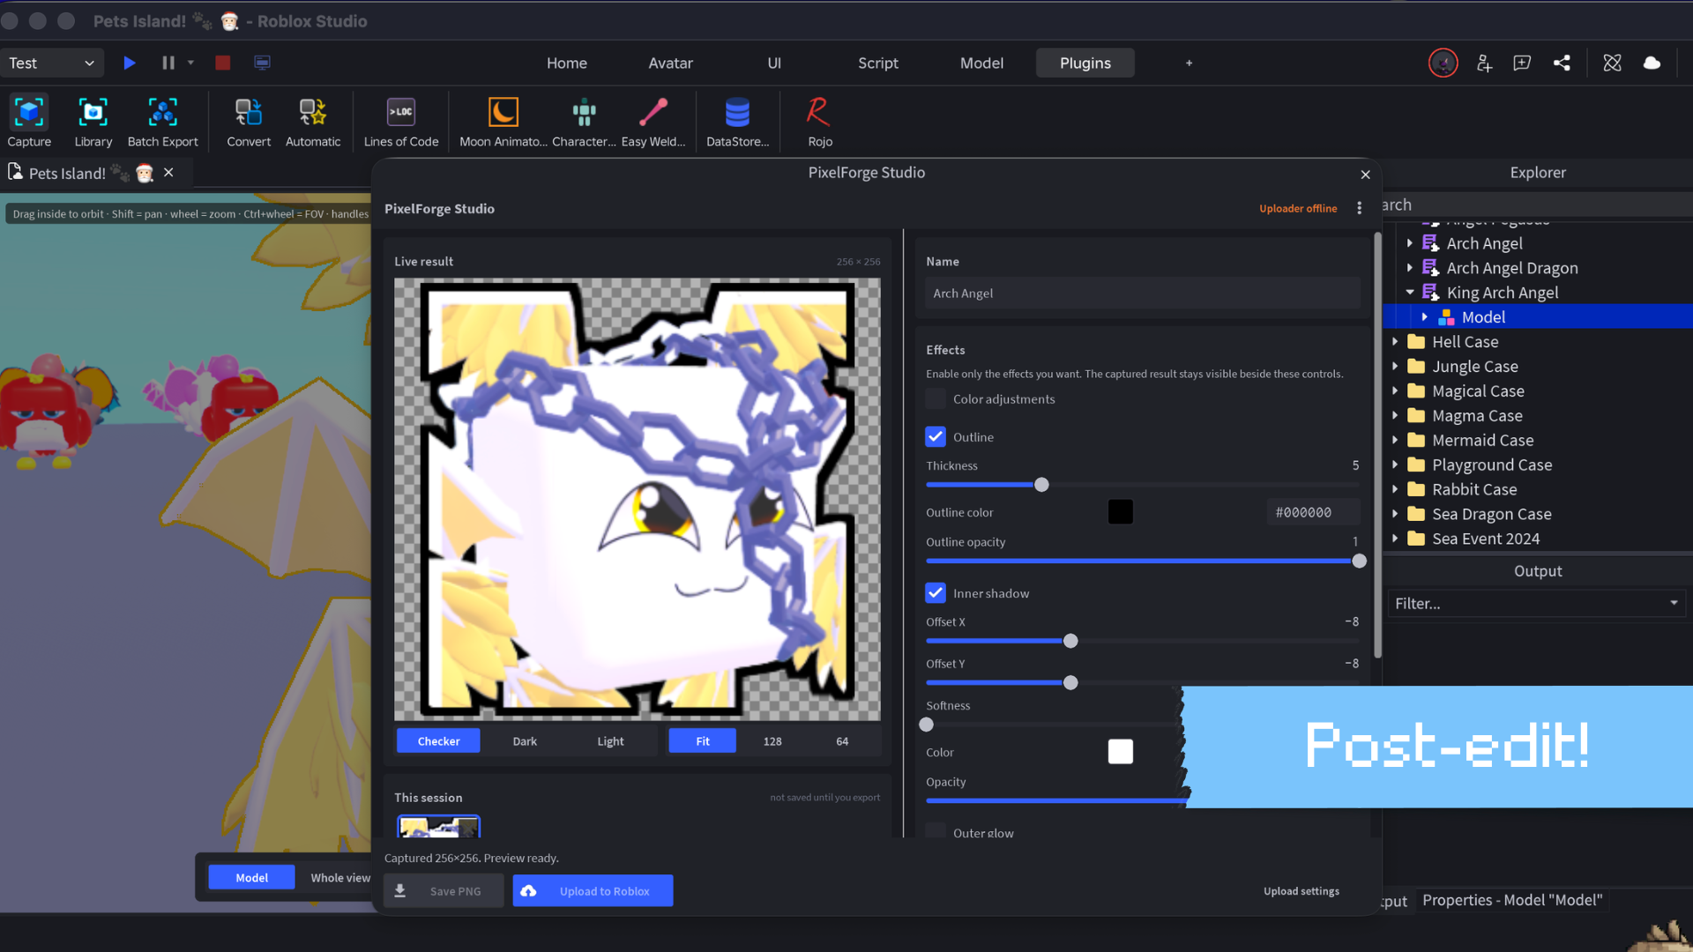Expand the Arch Angel Dragon tree item
Image resolution: width=1693 pixels, height=952 pixels.
(1409, 268)
